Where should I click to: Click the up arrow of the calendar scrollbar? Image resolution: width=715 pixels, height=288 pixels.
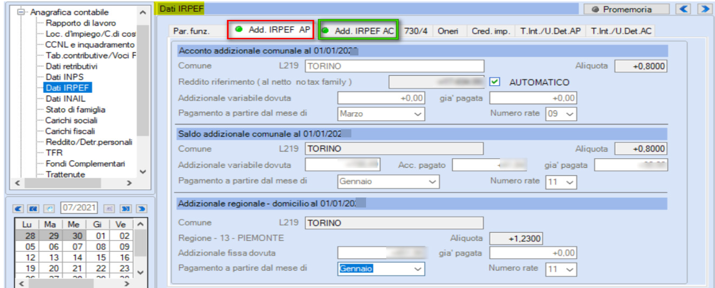tap(140, 224)
